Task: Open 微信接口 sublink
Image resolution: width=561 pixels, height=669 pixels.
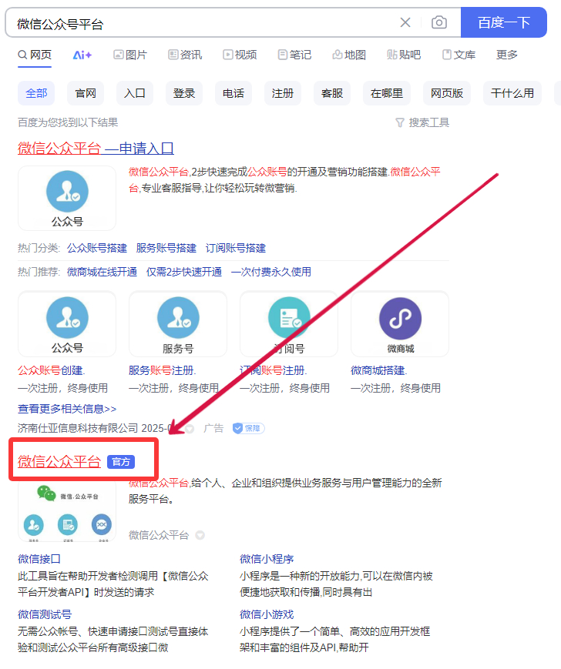Action: coord(39,559)
